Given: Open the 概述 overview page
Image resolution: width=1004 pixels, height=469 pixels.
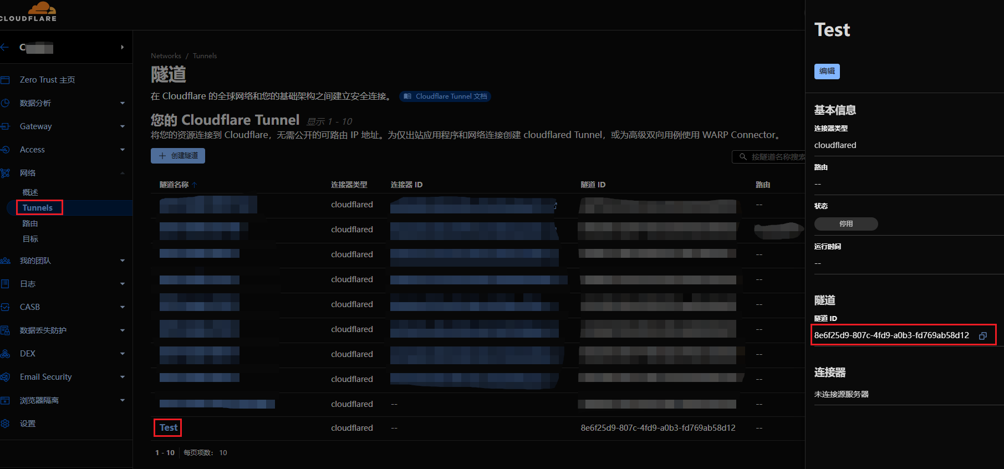Looking at the screenshot, I should pyautogui.click(x=30, y=192).
